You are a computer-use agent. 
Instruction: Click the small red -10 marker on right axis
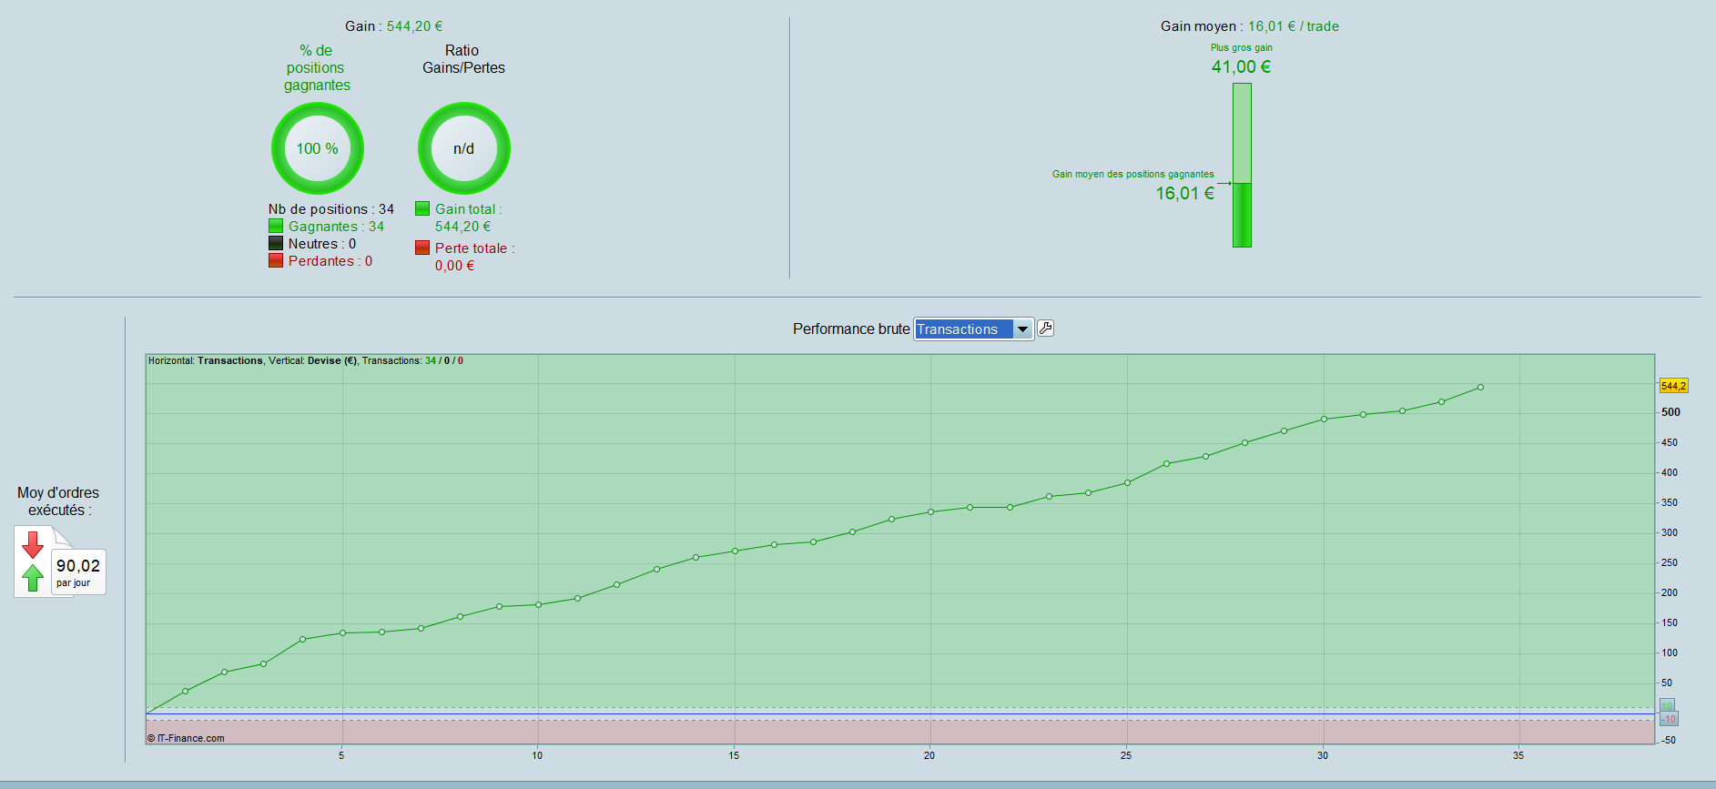(1669, 719)
